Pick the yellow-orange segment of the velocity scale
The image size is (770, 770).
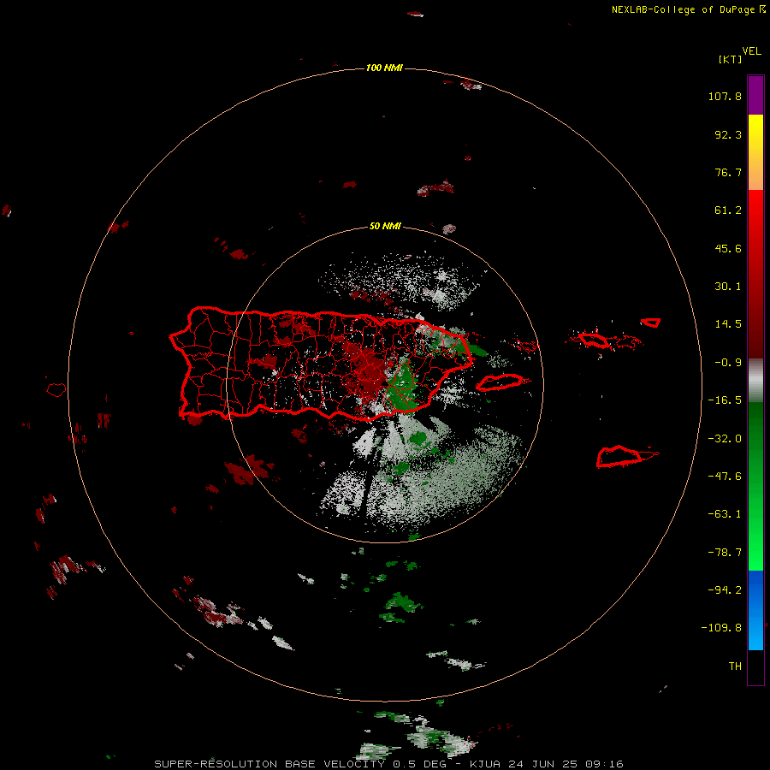coord(755,152)
